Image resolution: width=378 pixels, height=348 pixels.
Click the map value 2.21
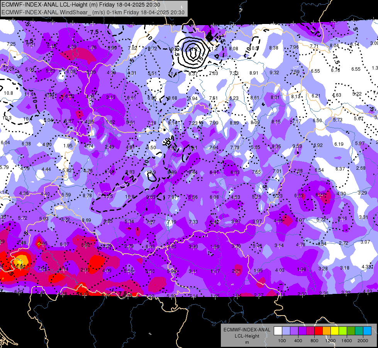(236, 271)
